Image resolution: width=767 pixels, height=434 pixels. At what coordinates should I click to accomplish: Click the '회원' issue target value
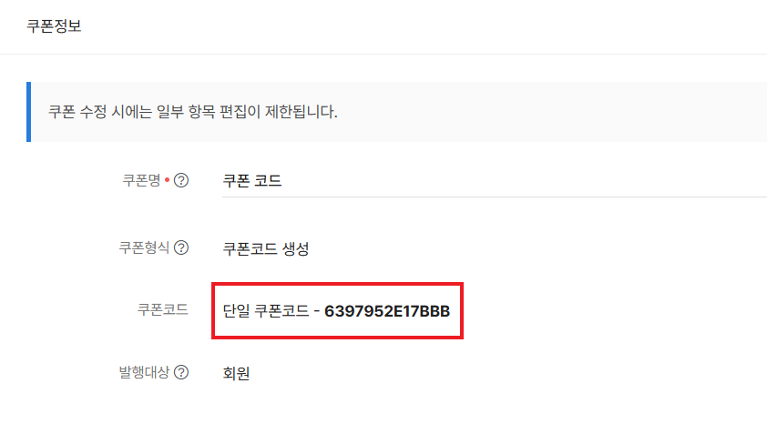tap(236, 373)
